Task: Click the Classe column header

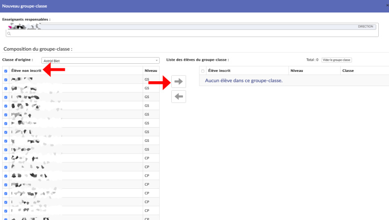Action: [x=348, y=71]
